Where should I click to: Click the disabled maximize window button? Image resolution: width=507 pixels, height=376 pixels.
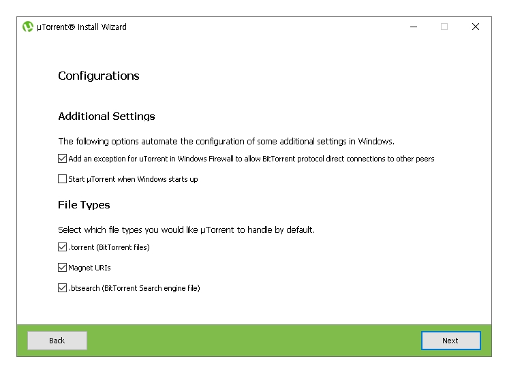(444, 27)
